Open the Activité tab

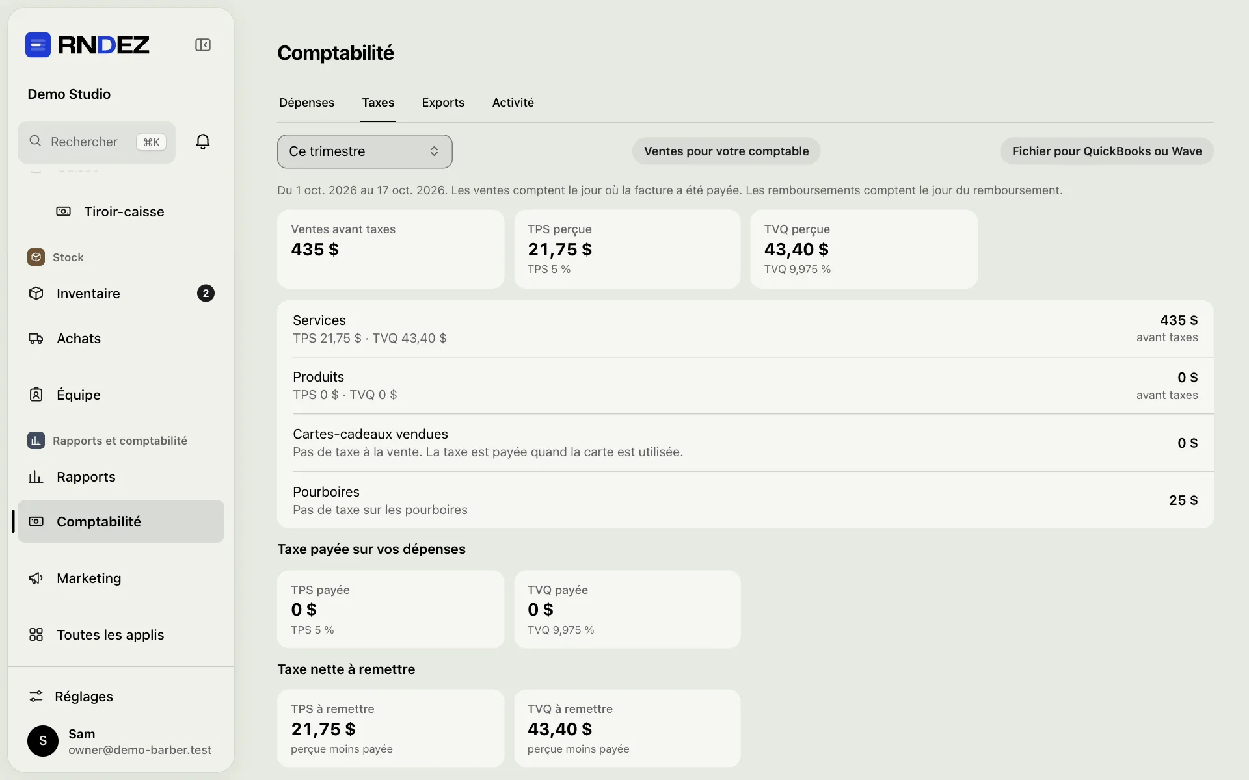point(513,103)
